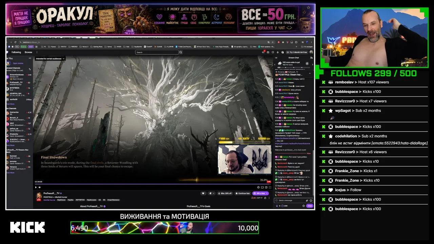Open the ChatGPT bookmark
The height and width of the screenshot is (244, 434).
point(148,46)
